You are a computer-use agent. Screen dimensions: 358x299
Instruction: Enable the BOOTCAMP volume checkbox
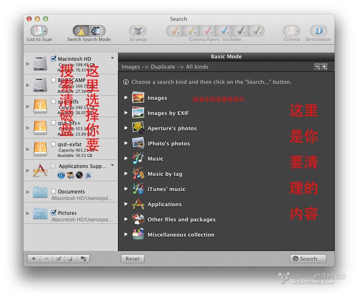tap(53, 80)
